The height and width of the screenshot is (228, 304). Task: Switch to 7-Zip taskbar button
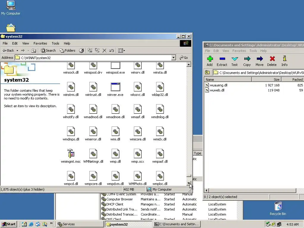pyautogui.click(x=177, y=224)
